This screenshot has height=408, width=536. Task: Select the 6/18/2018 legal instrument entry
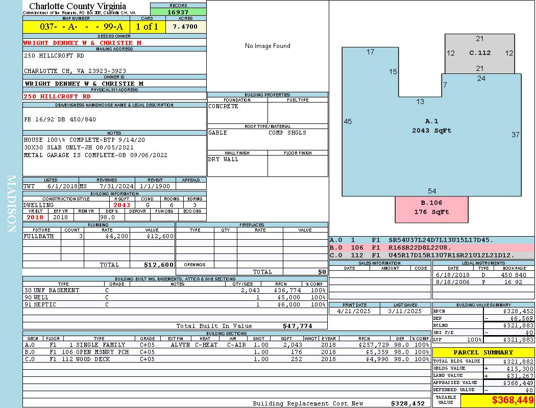click(x=482, y=275)
